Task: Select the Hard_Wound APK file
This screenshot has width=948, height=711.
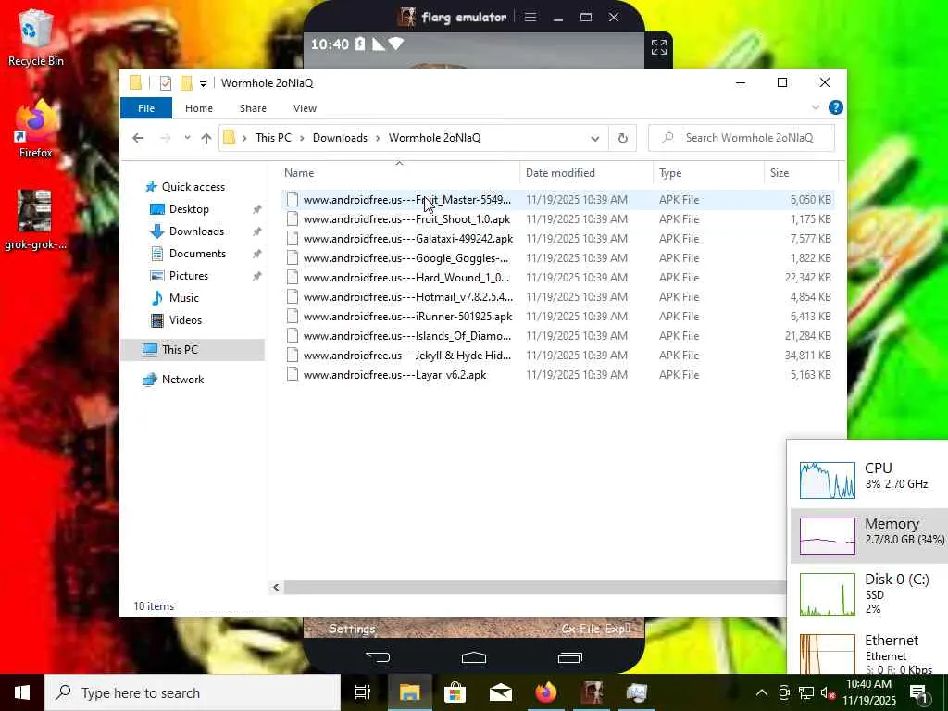Action: pos(559,277)
